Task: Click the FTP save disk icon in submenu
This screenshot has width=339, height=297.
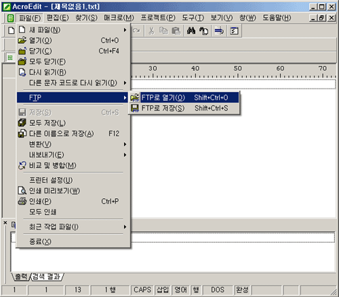Action: click(x=135, y=108)
